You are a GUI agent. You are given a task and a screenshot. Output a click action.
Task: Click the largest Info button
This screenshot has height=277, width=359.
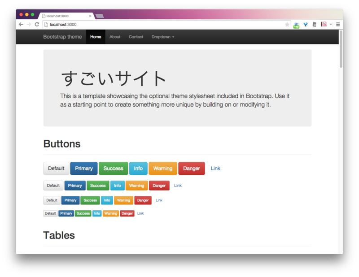(x=138, y=169)
